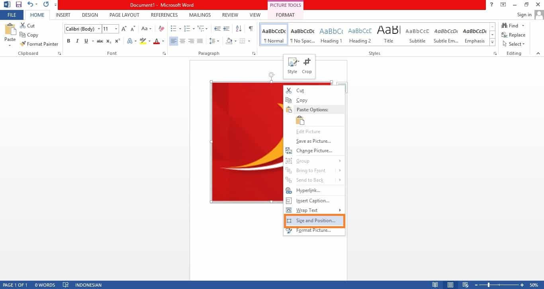The image size is (544, 289).
Task: Click the Clear All Formatting icon
Action: pos(161,29)
